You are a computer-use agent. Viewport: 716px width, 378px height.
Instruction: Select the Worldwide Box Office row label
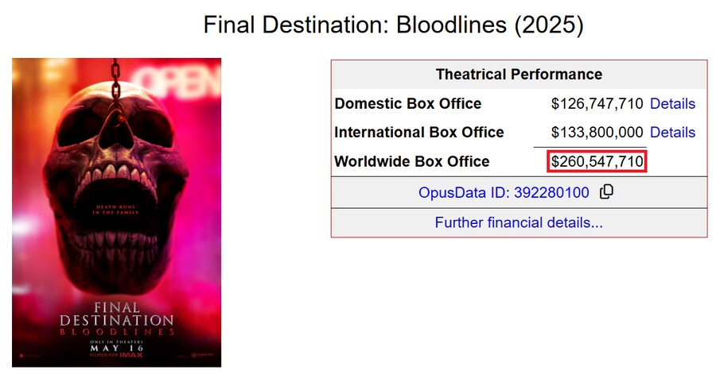coord(411,161)
